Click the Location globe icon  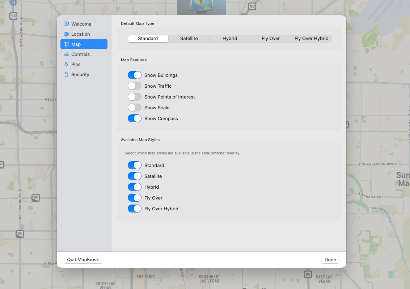click(x=66, y=34)
